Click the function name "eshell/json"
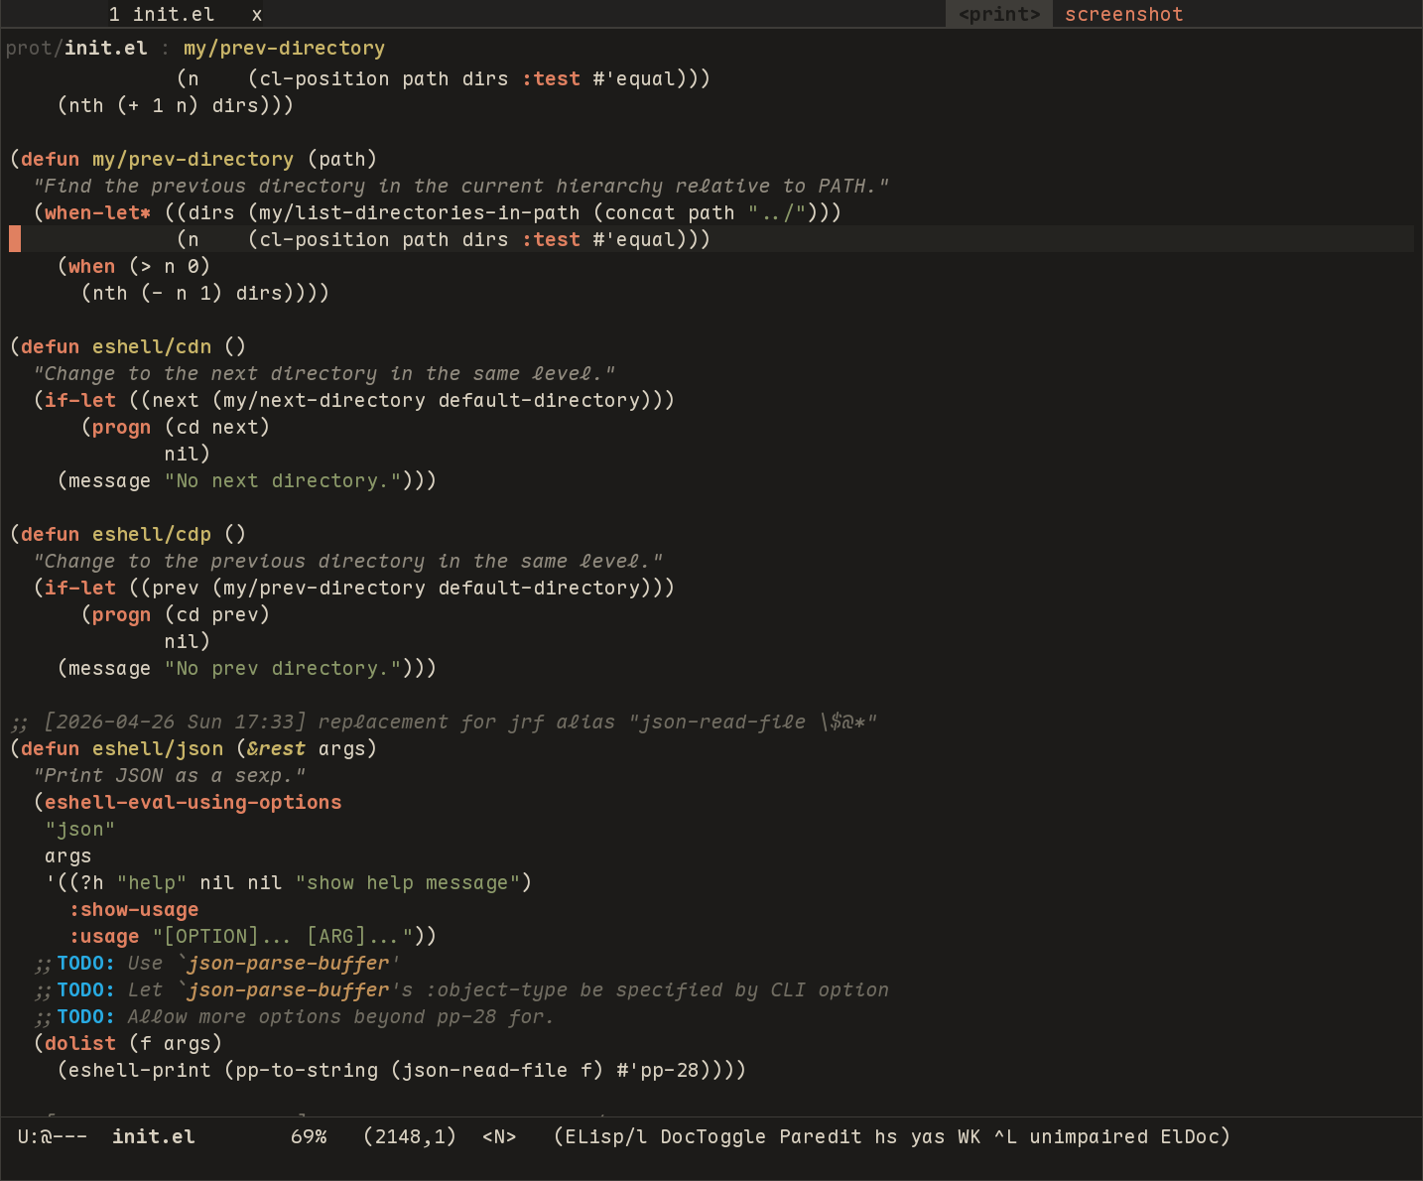Screen dimensions: 1423x1181 [x=158, y=748]
